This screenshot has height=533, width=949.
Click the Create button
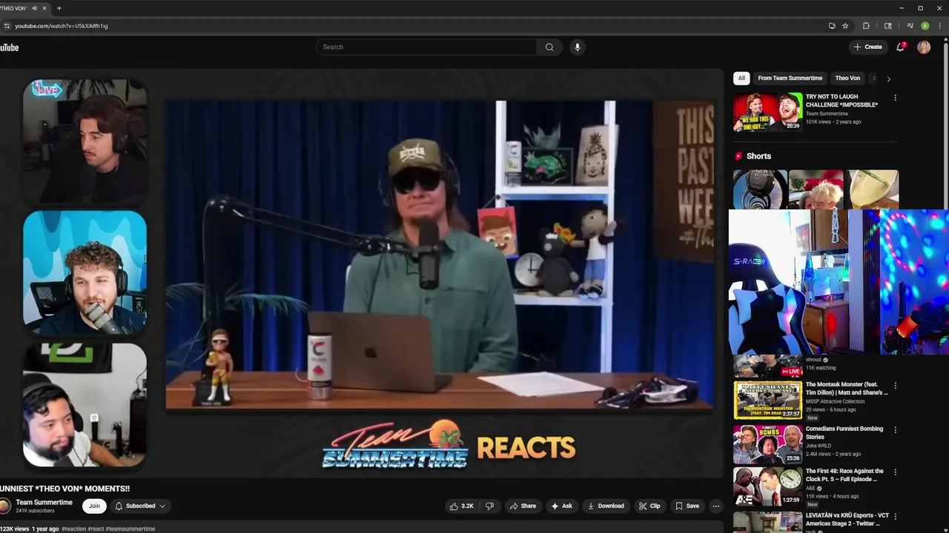(867, 47)
